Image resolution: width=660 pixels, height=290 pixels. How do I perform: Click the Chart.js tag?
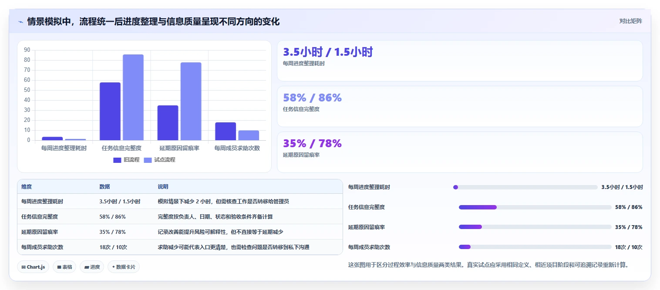(x=33, y=267)
